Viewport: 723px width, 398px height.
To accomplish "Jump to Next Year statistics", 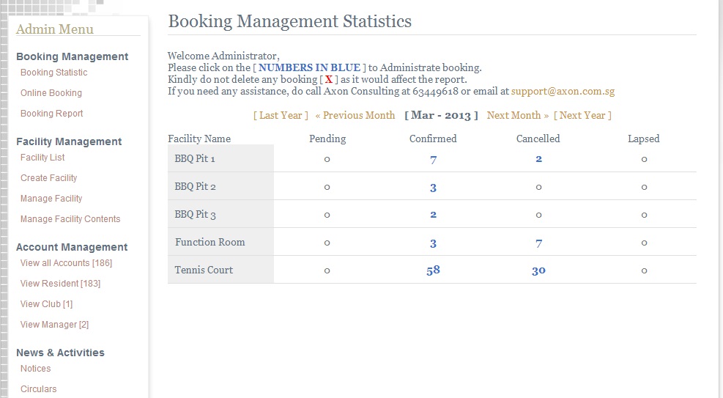I will 582,115.
